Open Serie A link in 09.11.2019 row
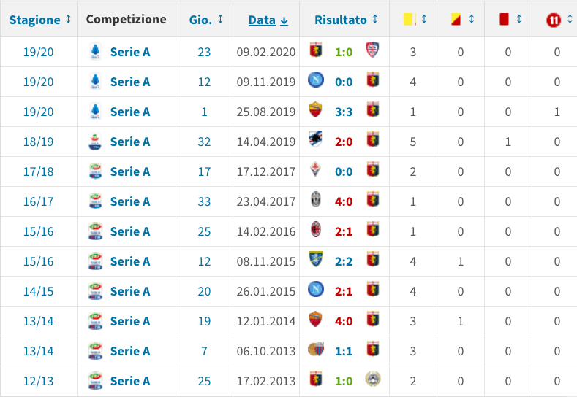 point(130,82)
